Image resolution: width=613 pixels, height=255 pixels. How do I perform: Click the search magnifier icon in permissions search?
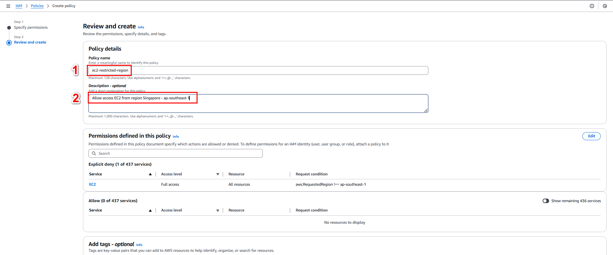(x=94, y=153)
